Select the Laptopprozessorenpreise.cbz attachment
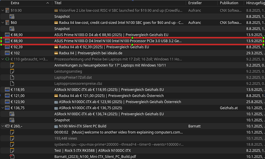 pos(77,83)
